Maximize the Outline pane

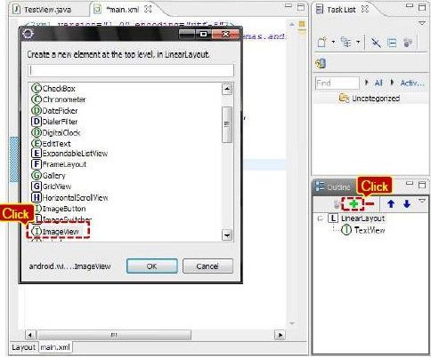tap(422, 185)
